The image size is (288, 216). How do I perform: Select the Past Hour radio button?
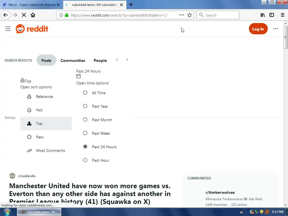pos(85,160)
